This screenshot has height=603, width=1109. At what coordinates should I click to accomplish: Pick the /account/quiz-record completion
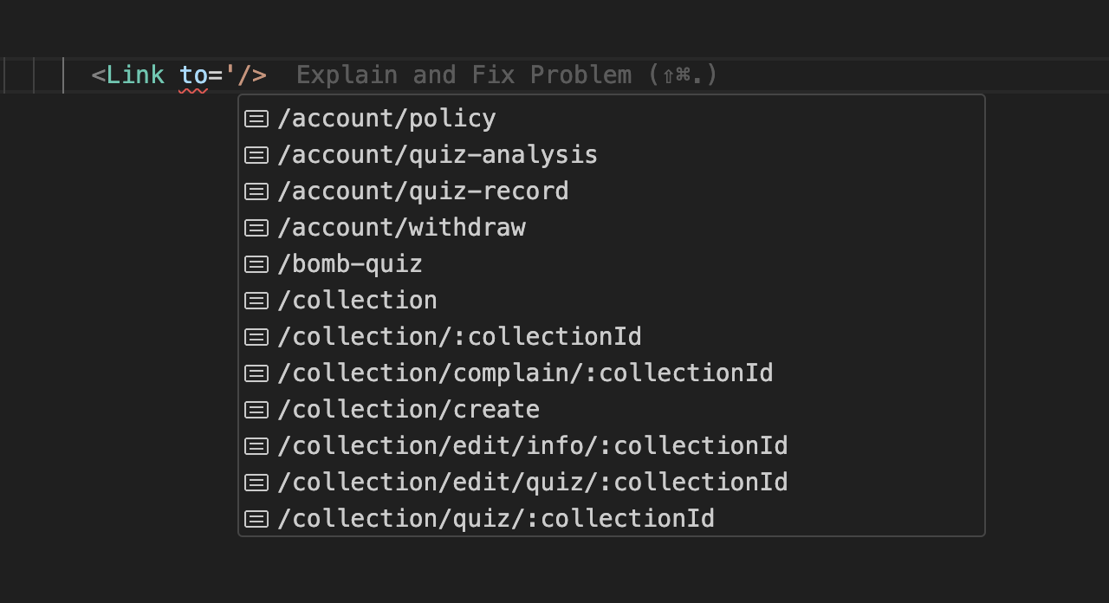(612, 191)
